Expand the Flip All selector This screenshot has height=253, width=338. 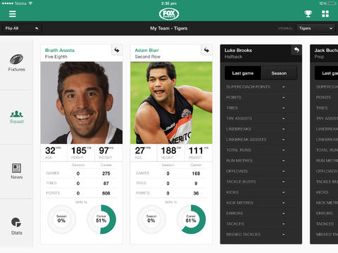pyautogui.click(x=22, y=28)
